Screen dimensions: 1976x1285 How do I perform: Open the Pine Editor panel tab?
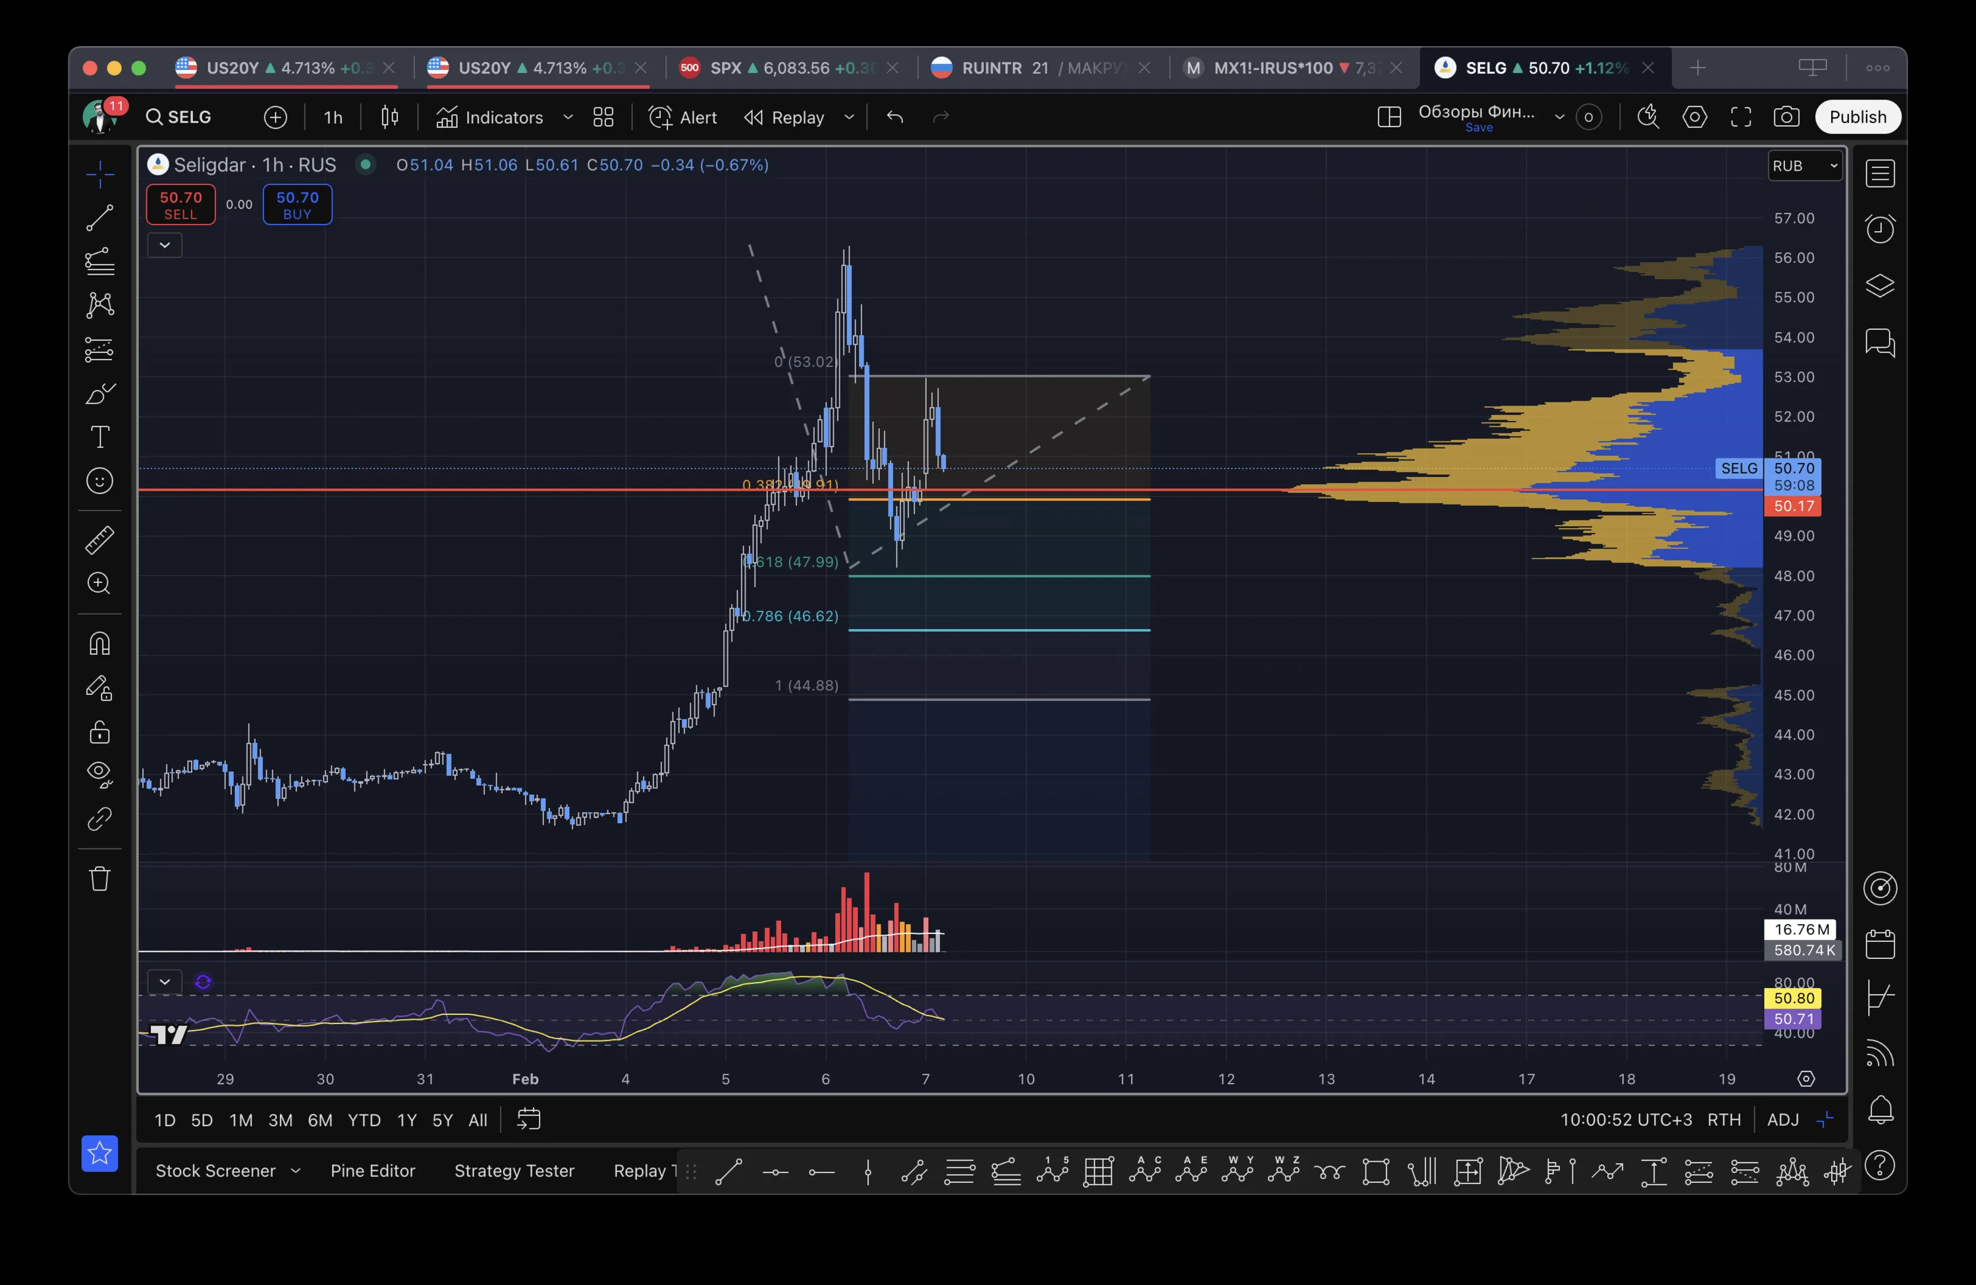pyautogui.click(x=373, y=1170)
